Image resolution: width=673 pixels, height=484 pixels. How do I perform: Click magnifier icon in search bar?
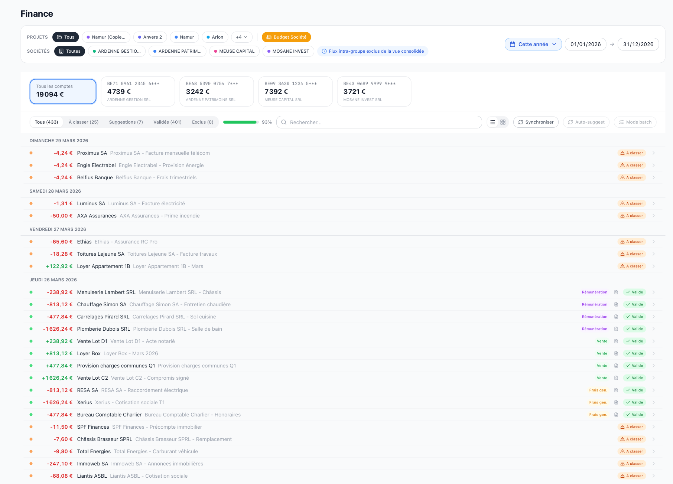(284, 122)
